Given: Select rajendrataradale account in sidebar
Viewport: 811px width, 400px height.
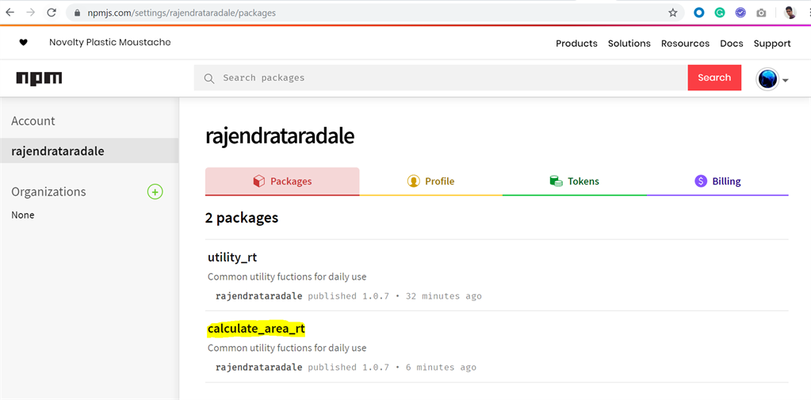Looking at the screenshot, I should [x=58, y=151].
